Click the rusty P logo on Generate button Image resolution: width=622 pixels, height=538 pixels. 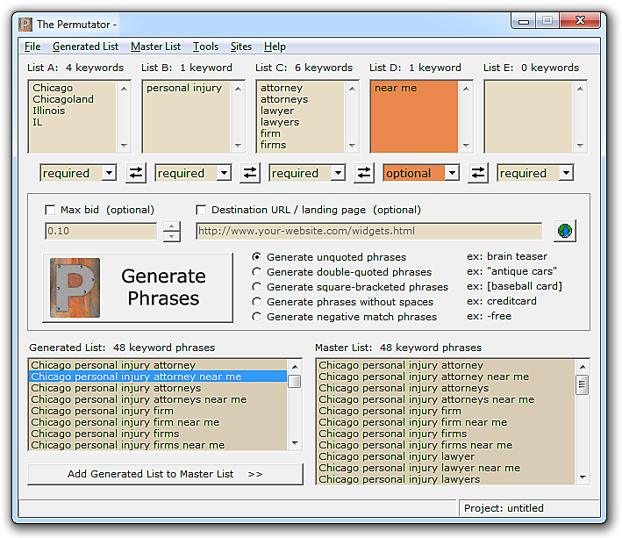coord(75,287)
